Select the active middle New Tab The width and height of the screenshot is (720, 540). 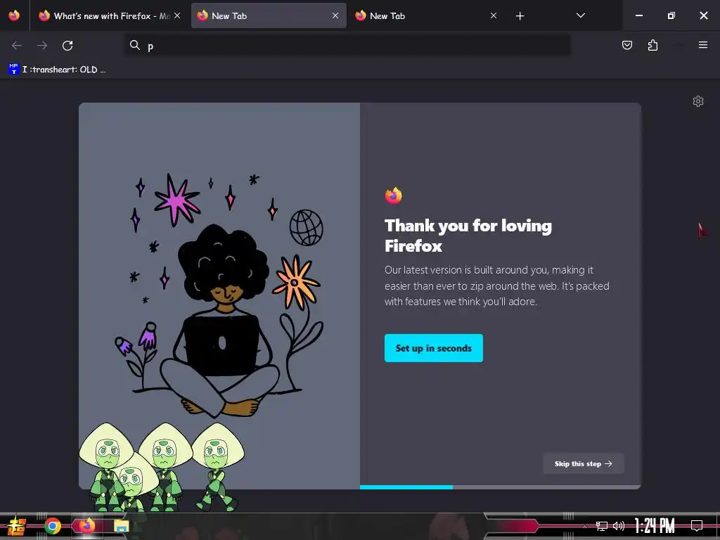coord(269,15)
